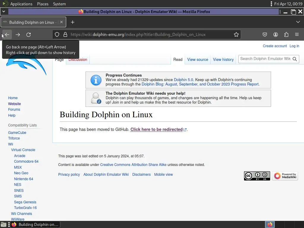
Task: Open Website sidebar link
Action: (14, 104)
